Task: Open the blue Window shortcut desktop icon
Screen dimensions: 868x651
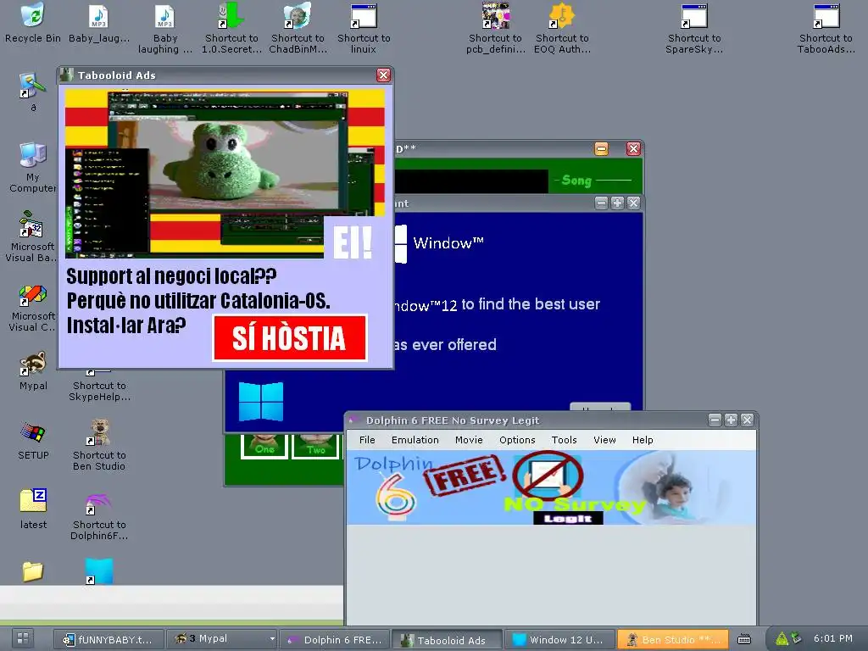Action: pos(98,571)
